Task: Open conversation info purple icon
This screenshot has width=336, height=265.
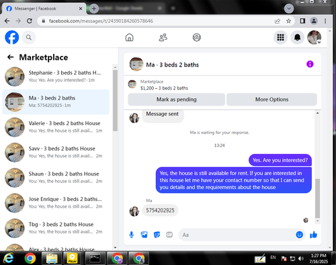Action: [x=310, y=64]
